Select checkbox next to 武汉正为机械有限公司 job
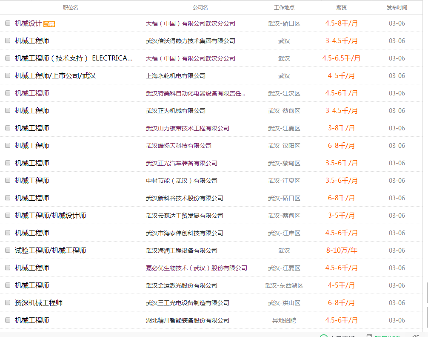 point(8,111)
